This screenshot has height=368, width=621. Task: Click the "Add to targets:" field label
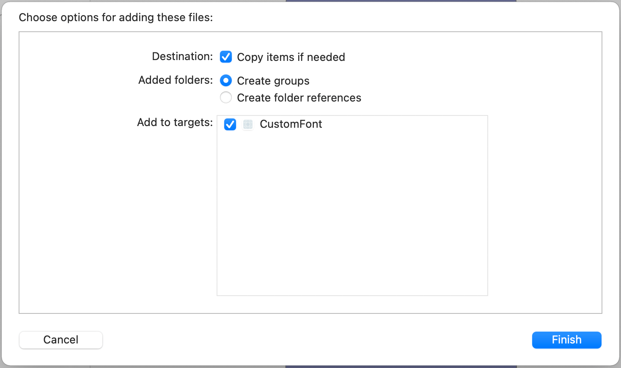pyautogui.click(x=175, y=122)
